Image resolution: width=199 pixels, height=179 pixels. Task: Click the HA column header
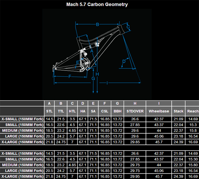click(82, 111)
